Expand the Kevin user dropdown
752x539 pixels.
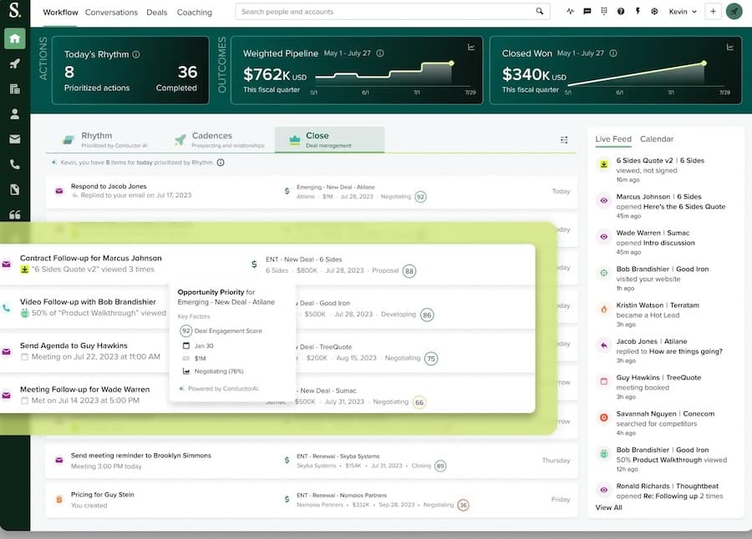(x=683, y=12)
